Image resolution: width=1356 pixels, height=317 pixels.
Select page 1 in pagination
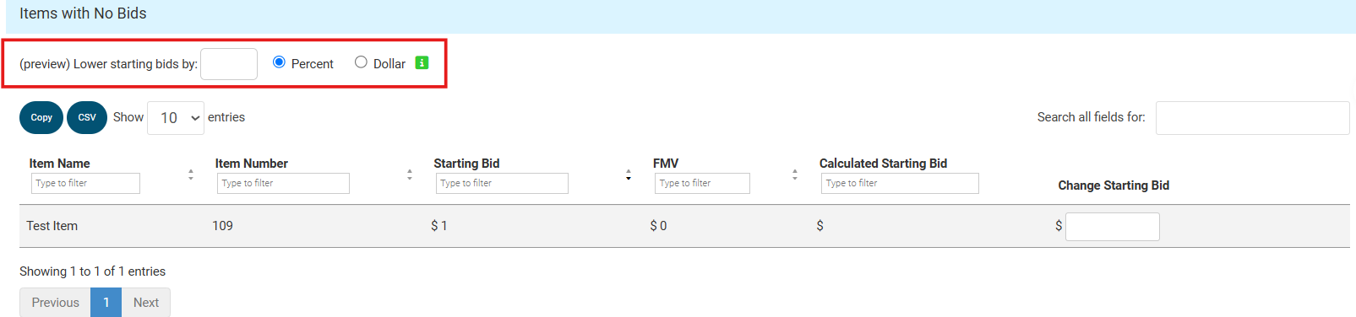click(106, 302)
